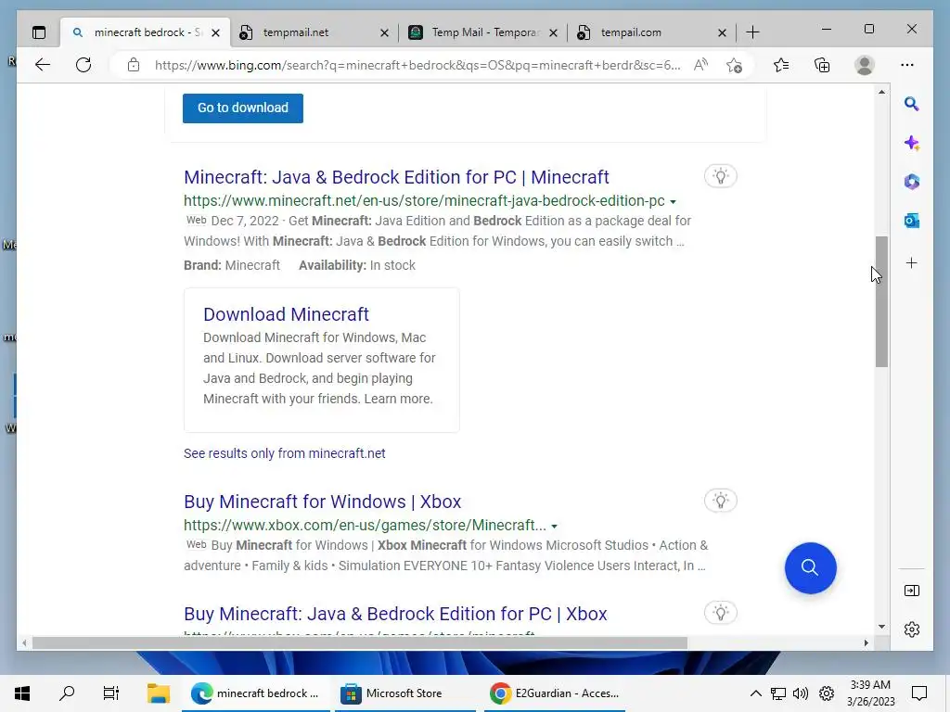
Task: Open taskbar Search magnifier
Action: point(67,693)
